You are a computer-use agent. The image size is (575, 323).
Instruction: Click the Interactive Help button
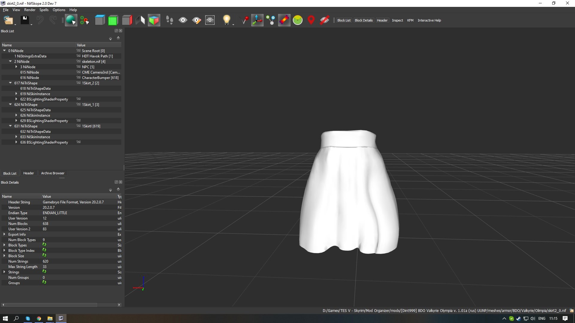(x=429, y=20)
